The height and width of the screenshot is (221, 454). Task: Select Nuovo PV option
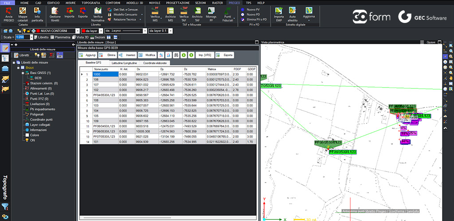[250, 10]
